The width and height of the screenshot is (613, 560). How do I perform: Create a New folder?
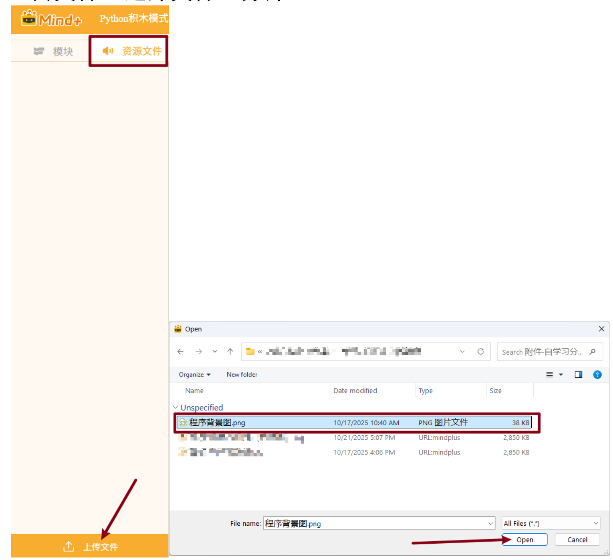click(x=242, y=375)
